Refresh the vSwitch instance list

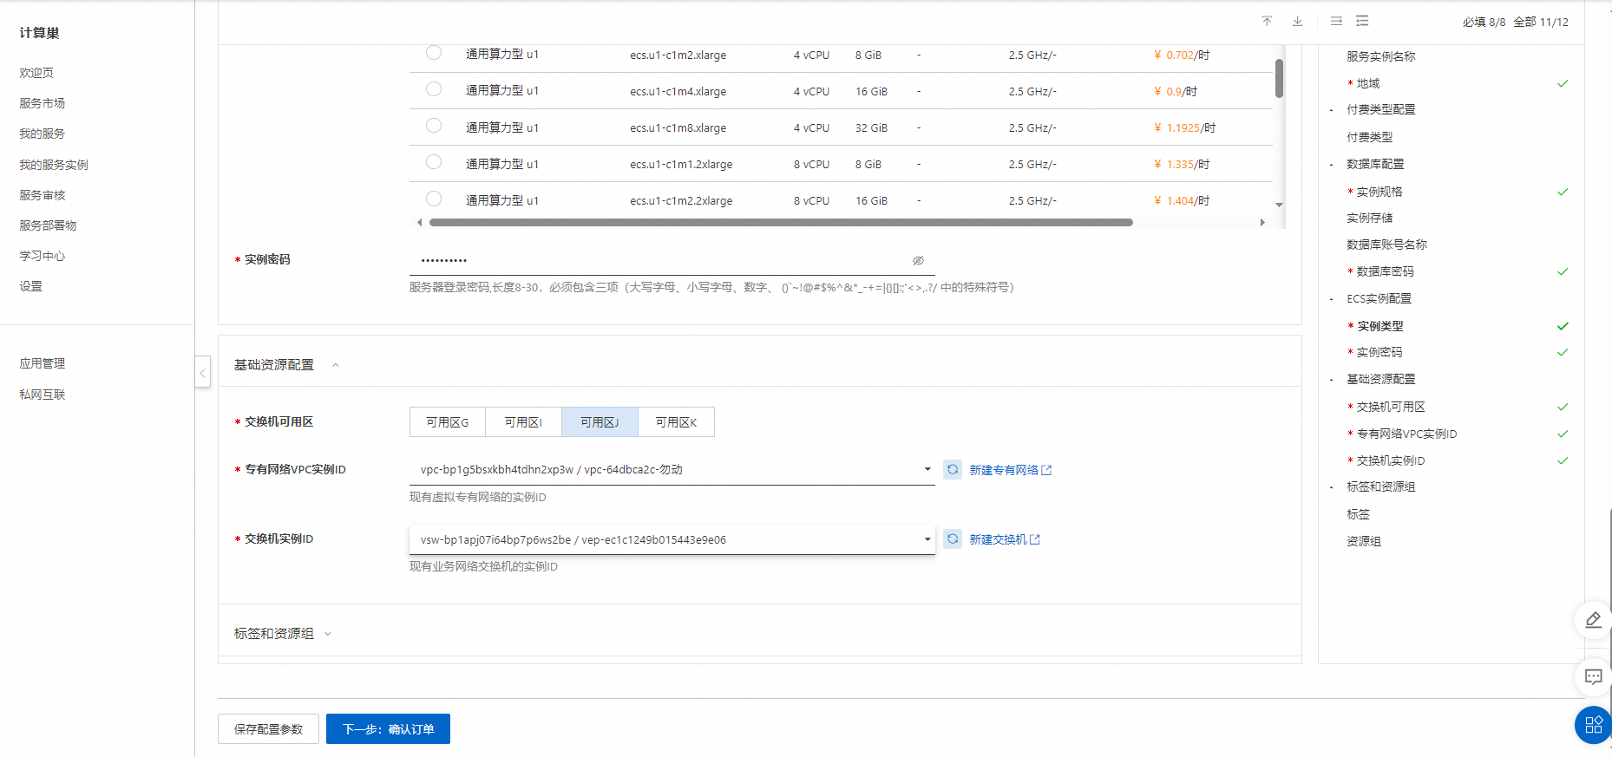(x=953, y=538)
